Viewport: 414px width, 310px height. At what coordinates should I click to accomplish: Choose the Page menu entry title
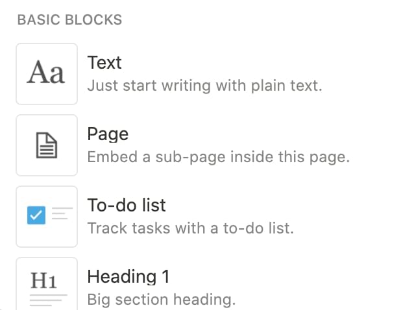[x=108, y=134]
